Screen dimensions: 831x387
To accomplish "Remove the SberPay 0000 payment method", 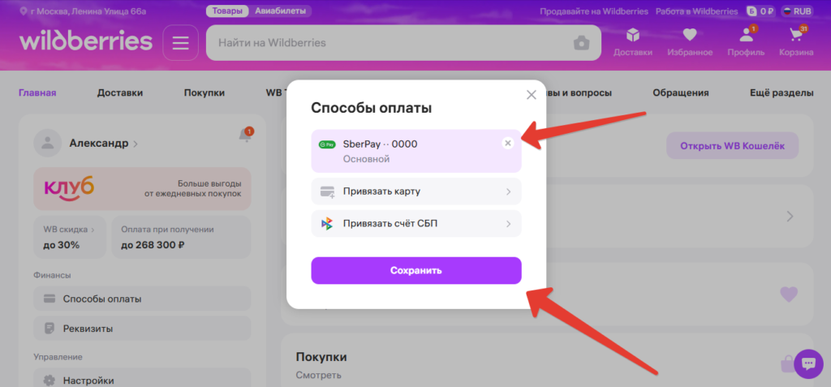I will [x=508, y=143].
